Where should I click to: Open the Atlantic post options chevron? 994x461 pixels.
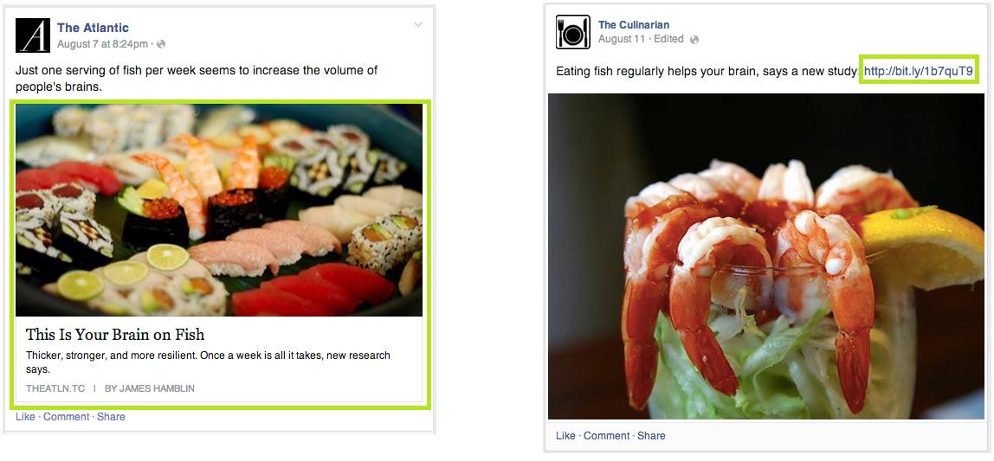coord(417,25)
